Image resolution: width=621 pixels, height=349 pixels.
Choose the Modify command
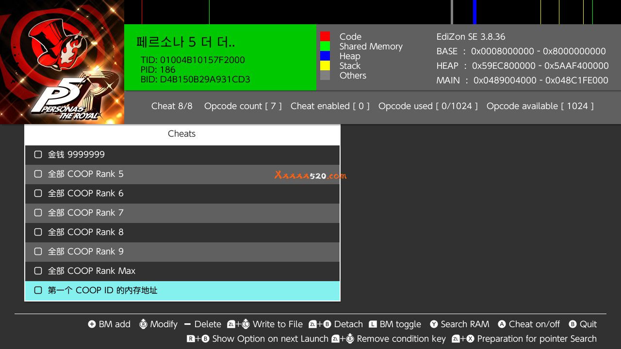(x=164, y=324)
